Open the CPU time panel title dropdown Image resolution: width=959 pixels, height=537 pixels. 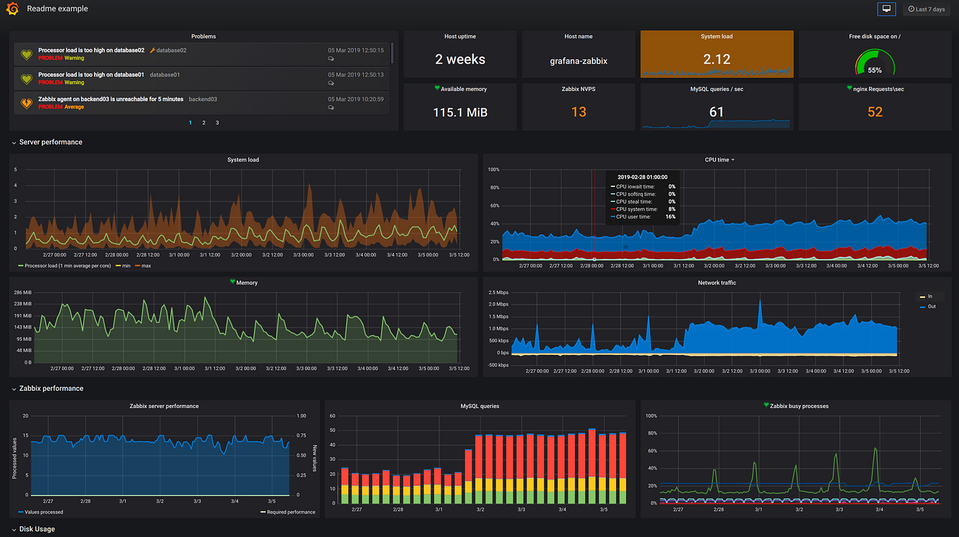[720, 159]
